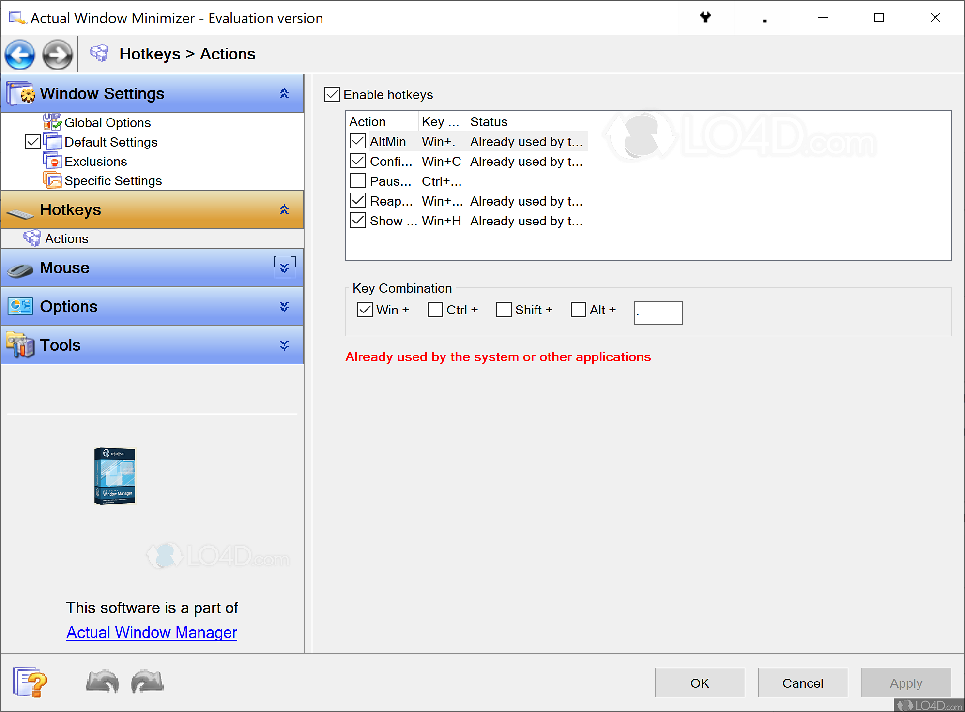Disable the Enable hotkeys checkbox
The width and height of the screenshot is (965, 712).
[332, 95]
